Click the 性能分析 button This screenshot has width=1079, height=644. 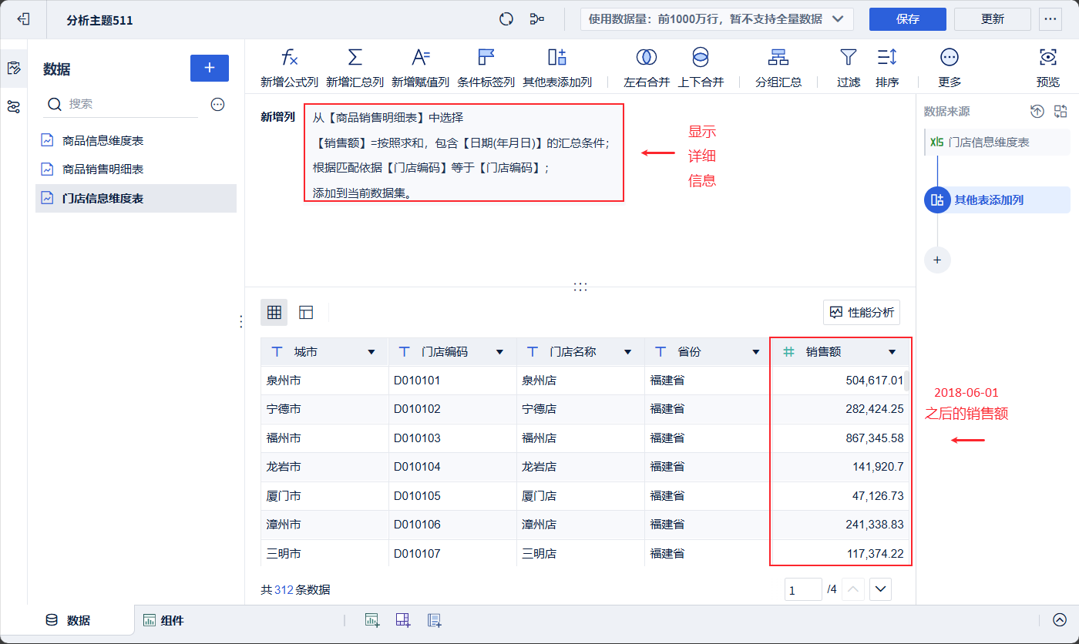(x=862, y=312)
